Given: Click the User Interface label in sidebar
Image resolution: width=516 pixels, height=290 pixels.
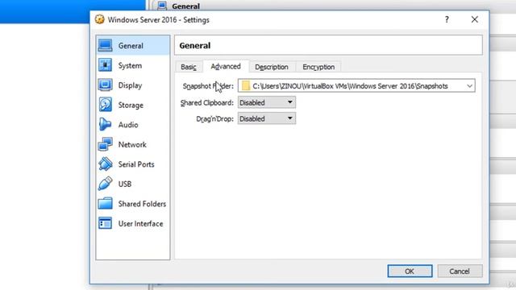Looking at the screenshot, I should pyautogui.click(x=140, y=224).
